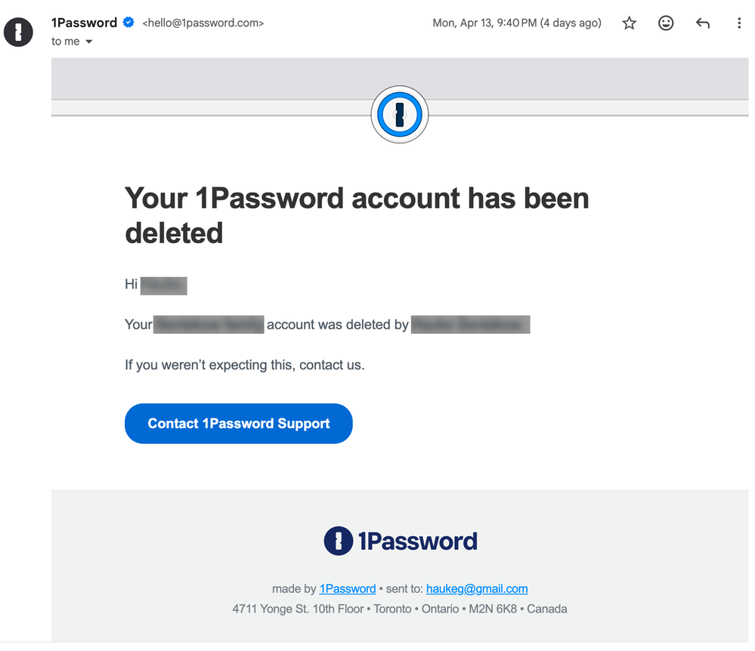The image size is (755, 651).
Task: Add an emoji reaction to the email
Action: coord(666,23)
